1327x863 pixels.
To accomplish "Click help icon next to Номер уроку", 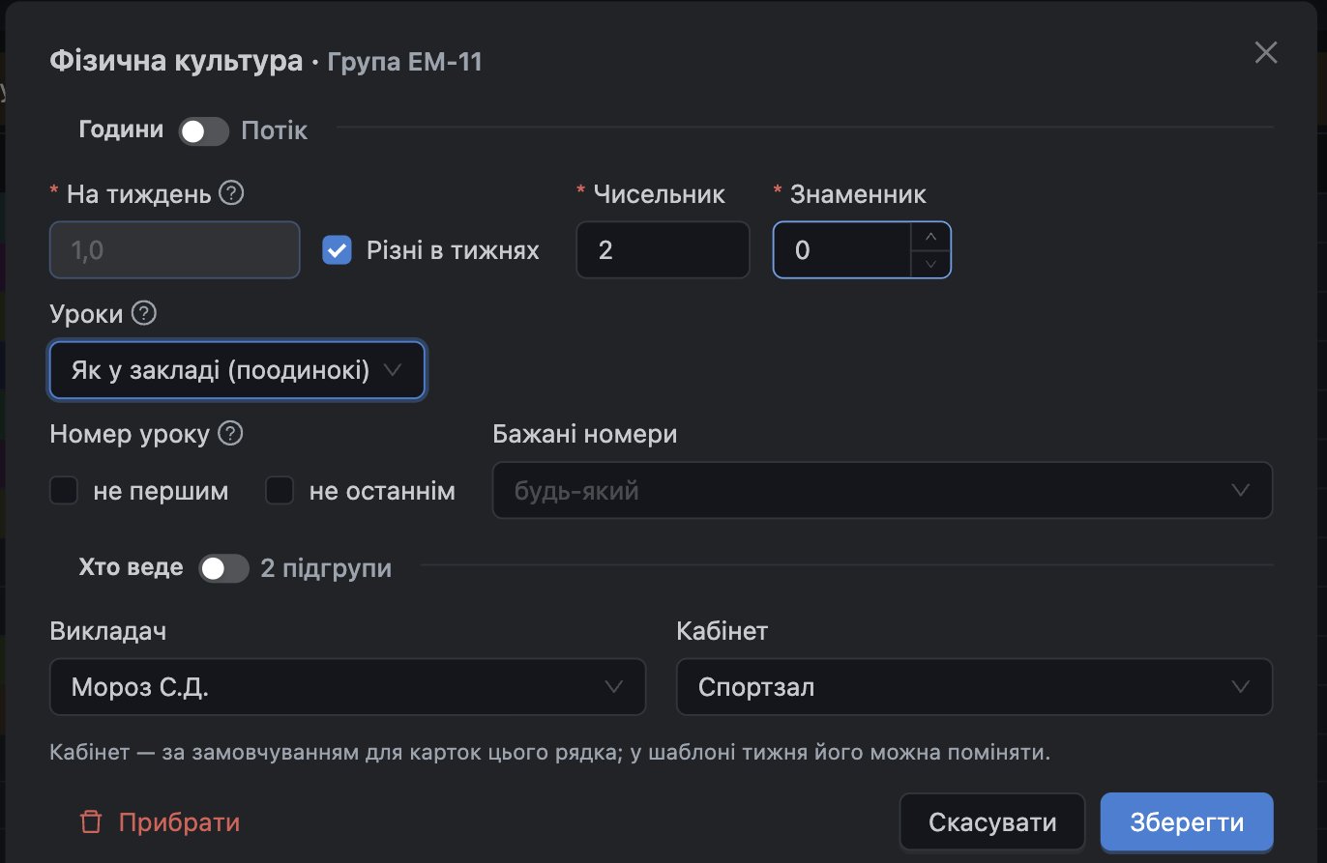I will (230, 434).
